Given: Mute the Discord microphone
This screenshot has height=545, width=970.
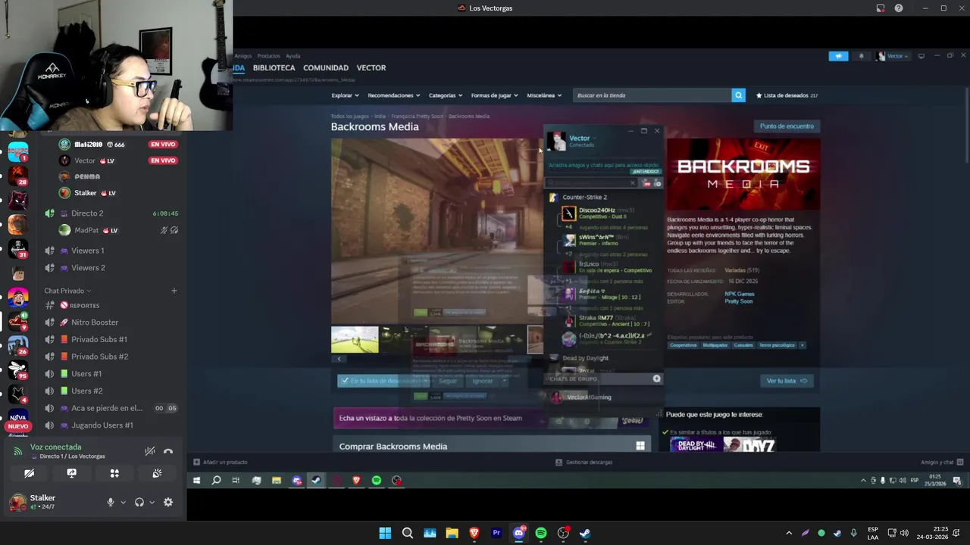Looking at the screenshot, I should point(111,502).
